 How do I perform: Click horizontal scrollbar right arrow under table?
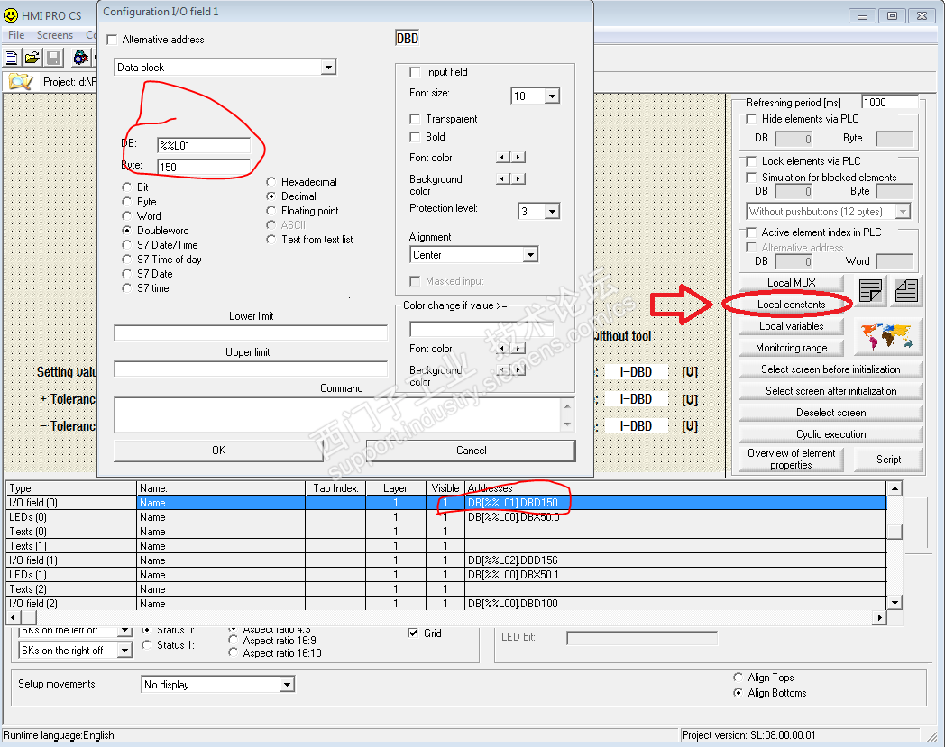pos(880,617)
